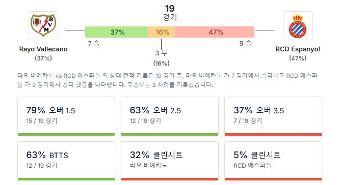Click the 63% 오버 2.5 stat card
This screenshot has width=338, height=185.
[170, 116]
